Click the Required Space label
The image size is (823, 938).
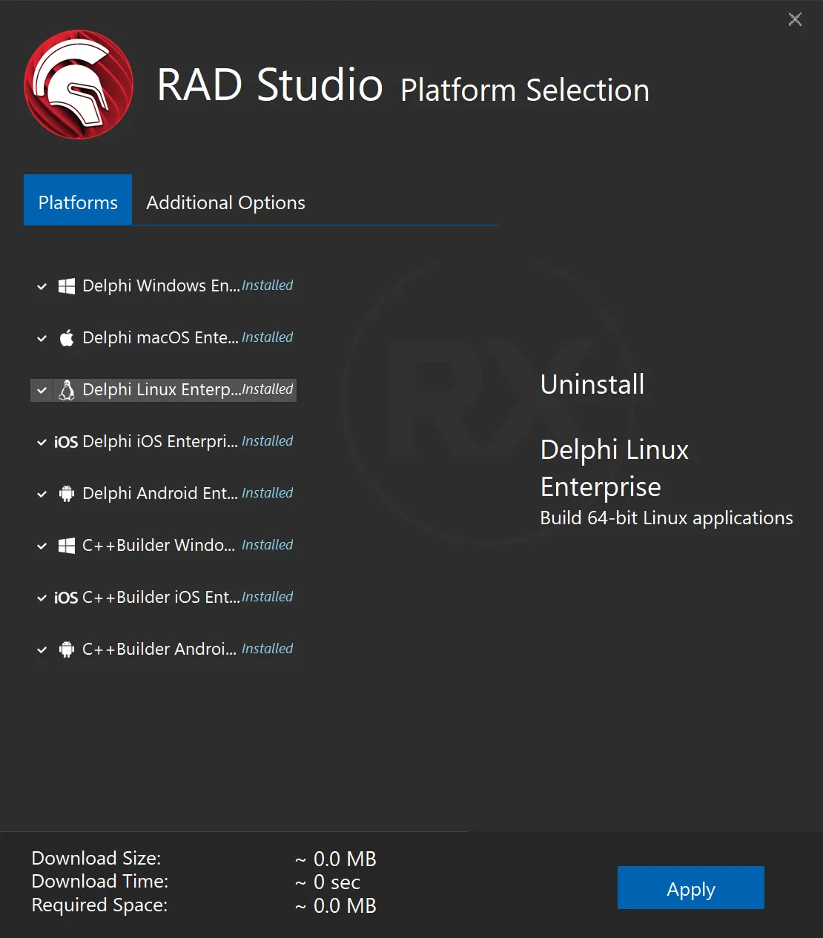[99, 905]
